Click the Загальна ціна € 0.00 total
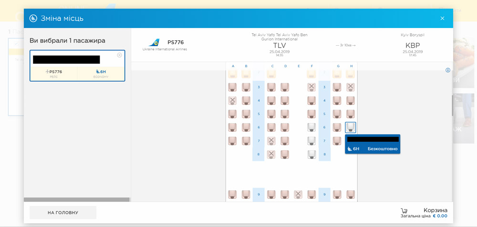The image size is (477, 227). 424,216
